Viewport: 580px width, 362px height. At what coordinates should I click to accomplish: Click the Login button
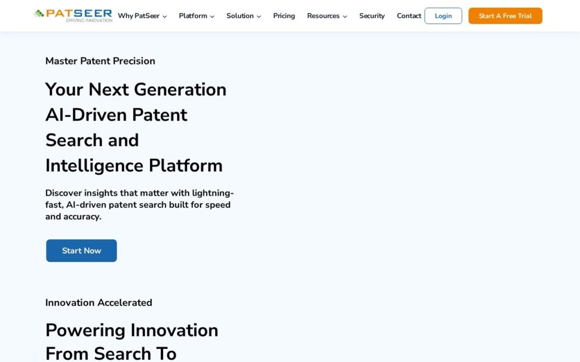click(443, 16)
